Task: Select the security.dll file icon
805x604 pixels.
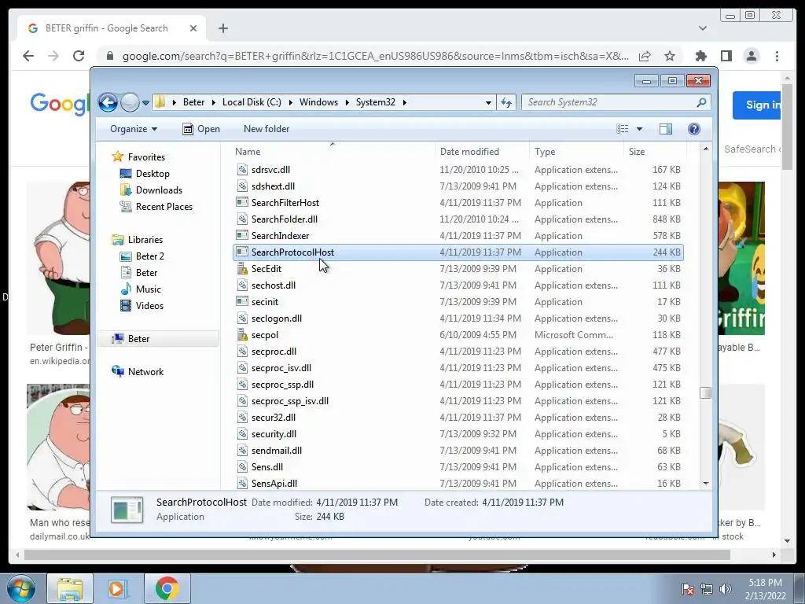Action: (242, 434)
